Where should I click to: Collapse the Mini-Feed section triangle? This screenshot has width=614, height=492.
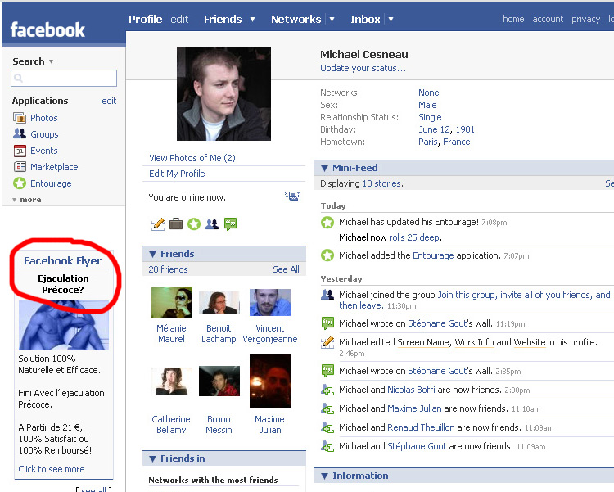pyautogui.click(x=324, y=169)
